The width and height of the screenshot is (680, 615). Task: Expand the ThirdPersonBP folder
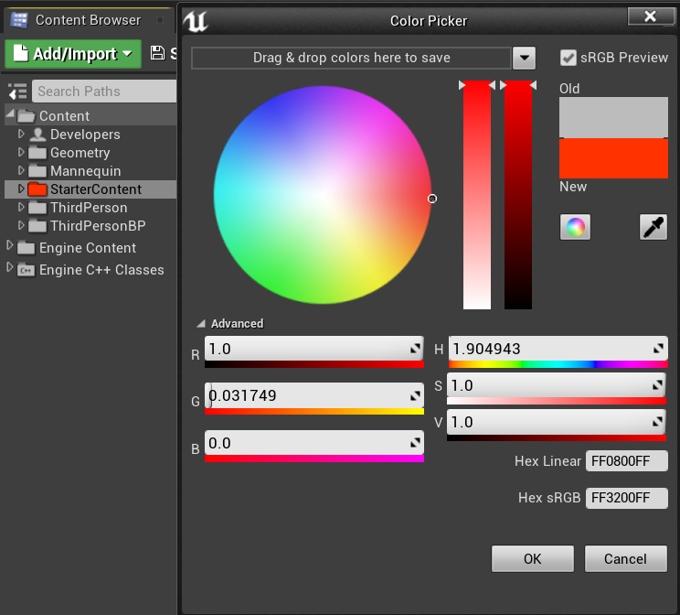(21, 225)
